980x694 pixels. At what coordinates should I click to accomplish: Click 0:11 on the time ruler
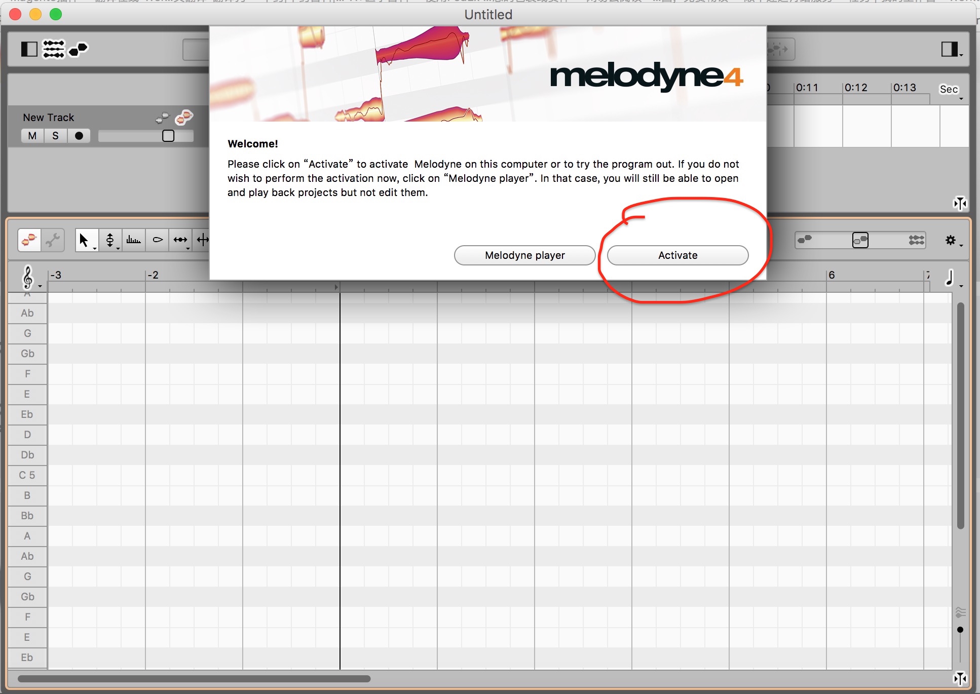tap(807, 88)
